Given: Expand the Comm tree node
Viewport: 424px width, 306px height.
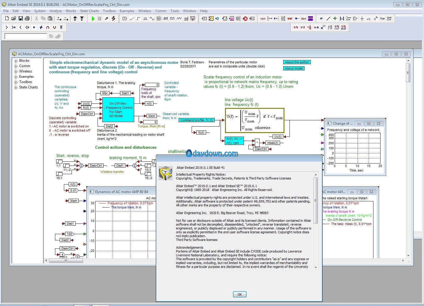Looking at the screenshot, I should click(x=16, y=66).
